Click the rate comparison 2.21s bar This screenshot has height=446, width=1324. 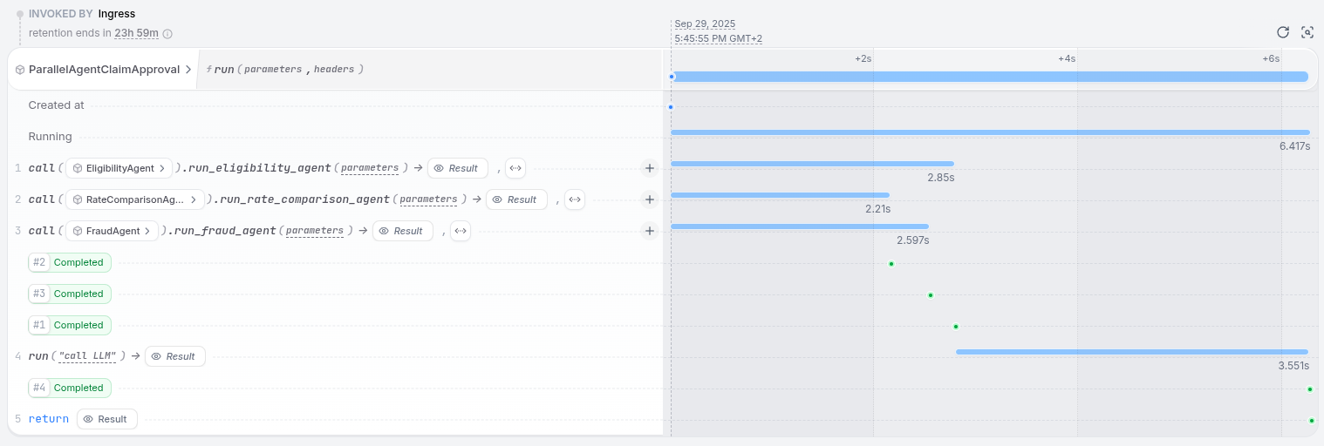pos(780,195)
